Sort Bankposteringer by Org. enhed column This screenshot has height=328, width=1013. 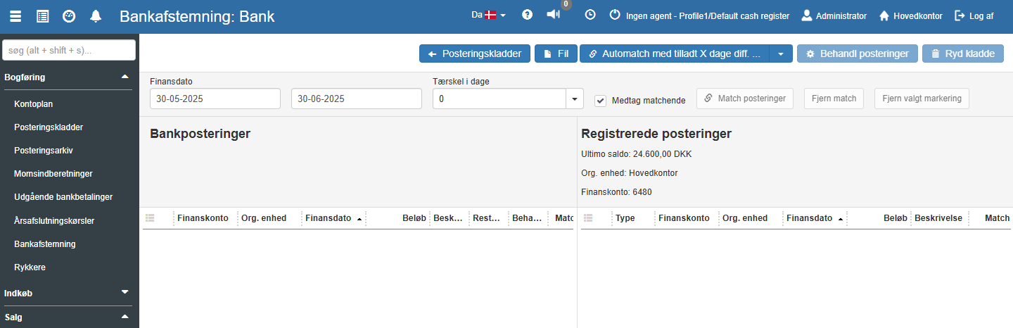click(264, 218)
